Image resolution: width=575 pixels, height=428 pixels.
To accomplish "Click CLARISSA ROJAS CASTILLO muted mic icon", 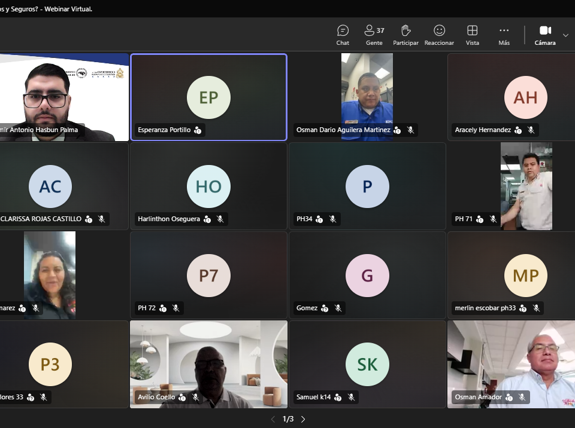I will (102, 219).
